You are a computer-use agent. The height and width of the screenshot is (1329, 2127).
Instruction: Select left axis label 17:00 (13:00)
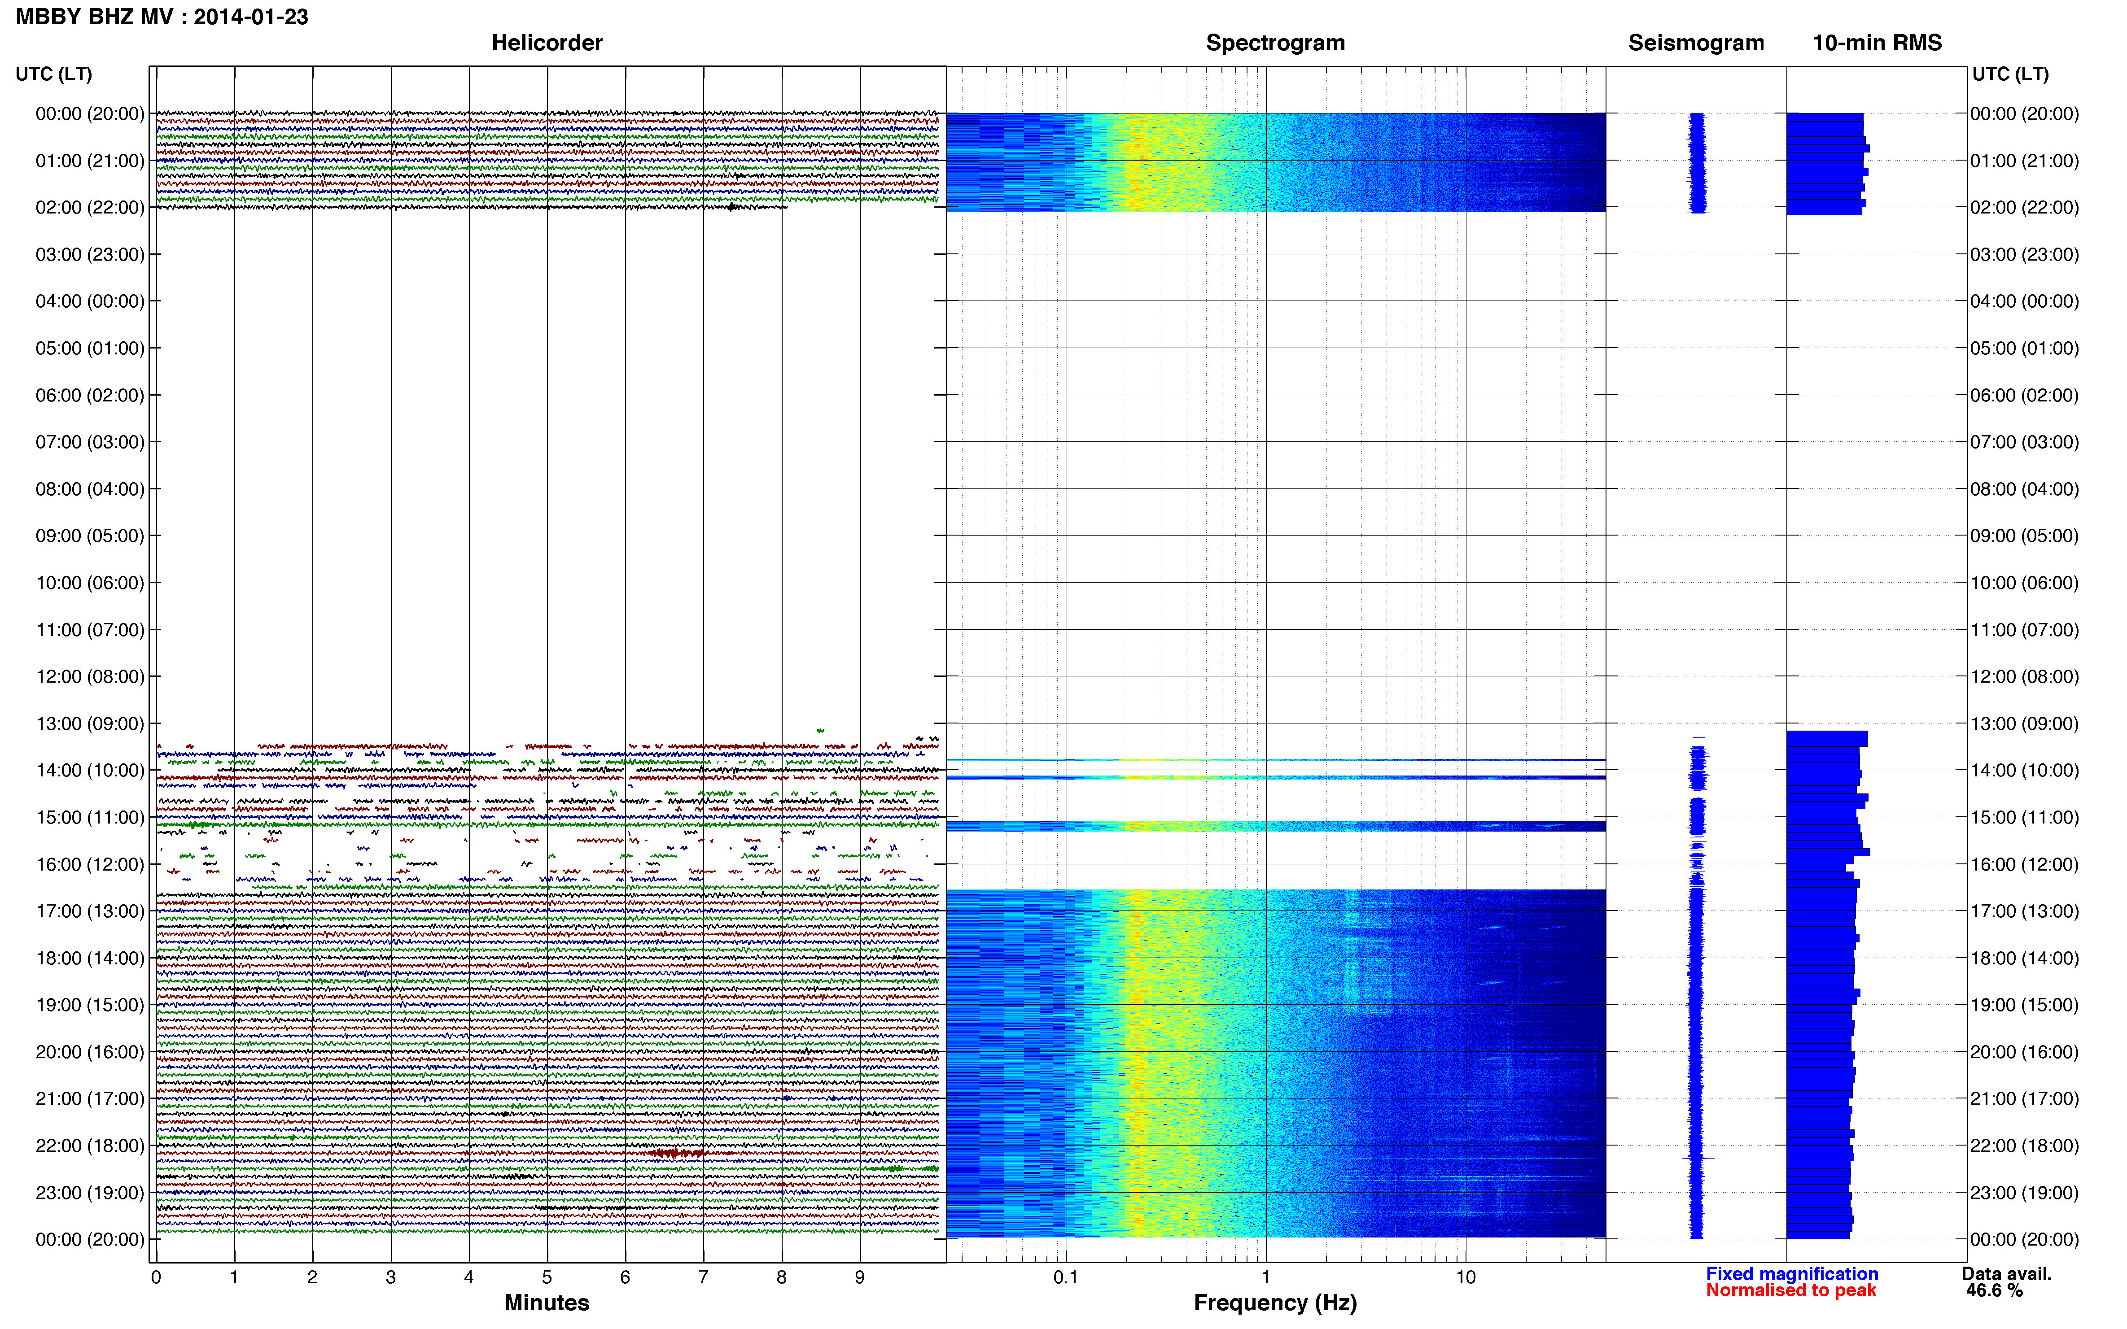click(x=90, y=911)
